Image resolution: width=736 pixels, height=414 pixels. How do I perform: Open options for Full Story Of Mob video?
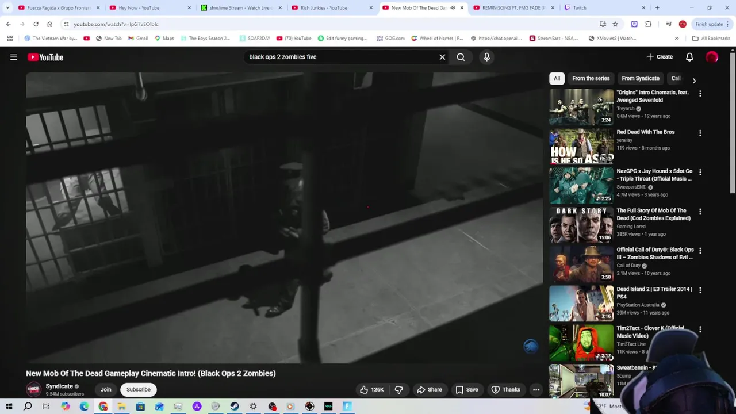pyautogui.click(x=700, y=212)
